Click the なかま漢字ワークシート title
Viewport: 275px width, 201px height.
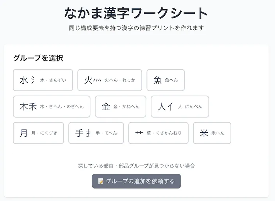click(136, 13)
